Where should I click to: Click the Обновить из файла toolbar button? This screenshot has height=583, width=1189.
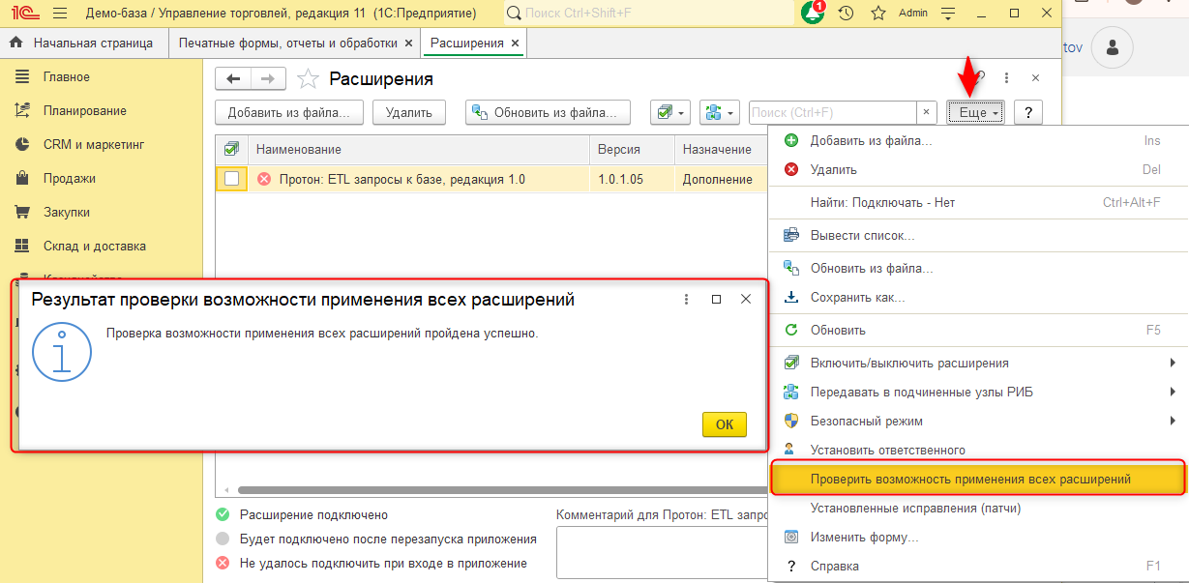[x=548, y=112]
